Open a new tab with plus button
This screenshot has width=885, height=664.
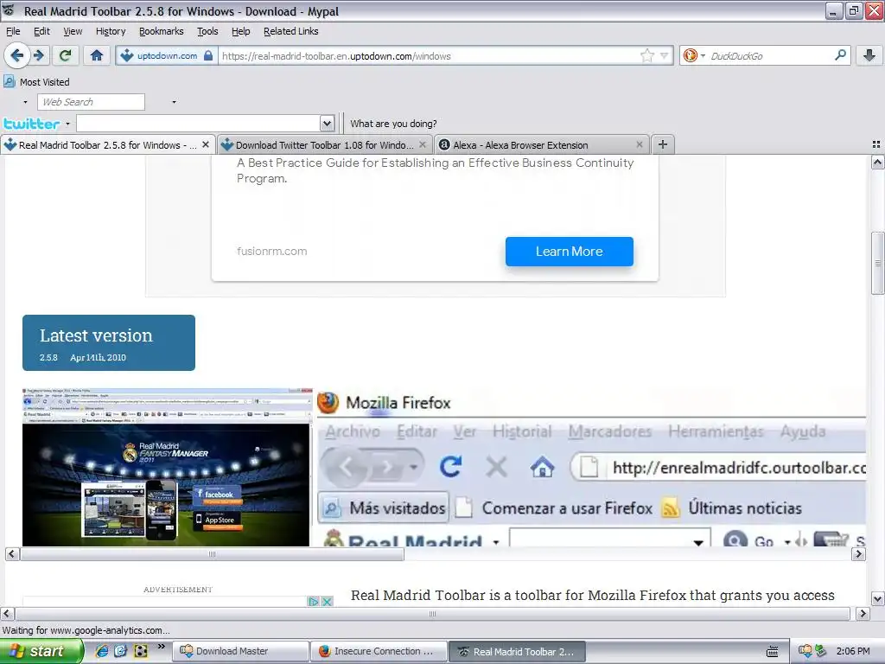click(663, 144)
